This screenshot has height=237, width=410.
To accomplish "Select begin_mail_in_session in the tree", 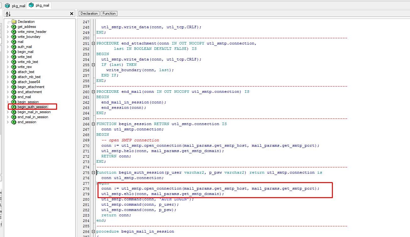I will click(34, 112).
